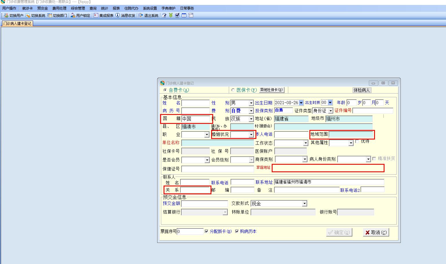446x264 pixels.
Task: Open 集成报表 integrated report icon
Action: click(x=96, y=15)
